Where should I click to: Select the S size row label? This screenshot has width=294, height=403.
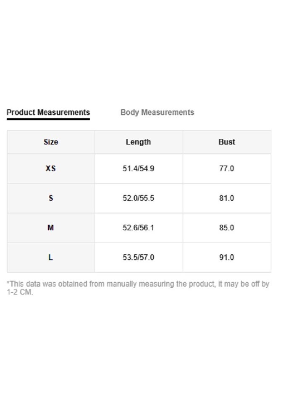[x=50, y=198]
